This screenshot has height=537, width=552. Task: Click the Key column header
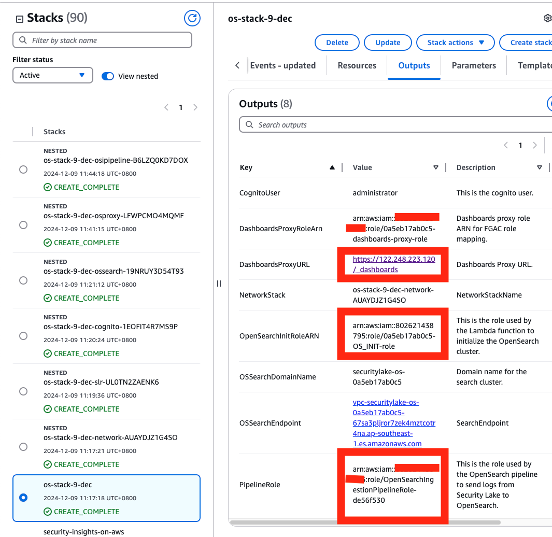click(246, 167)
